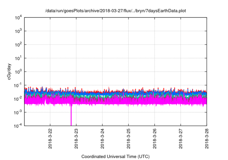Viewport: 228px width, 160px height.
Task: Click the magenta downward spike in the data
Action: [71, 116]
